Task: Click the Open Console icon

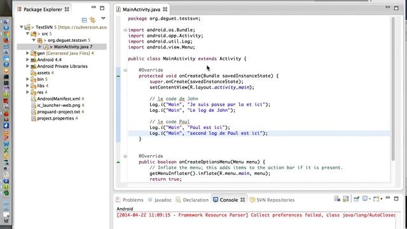Action: [376, 199]
